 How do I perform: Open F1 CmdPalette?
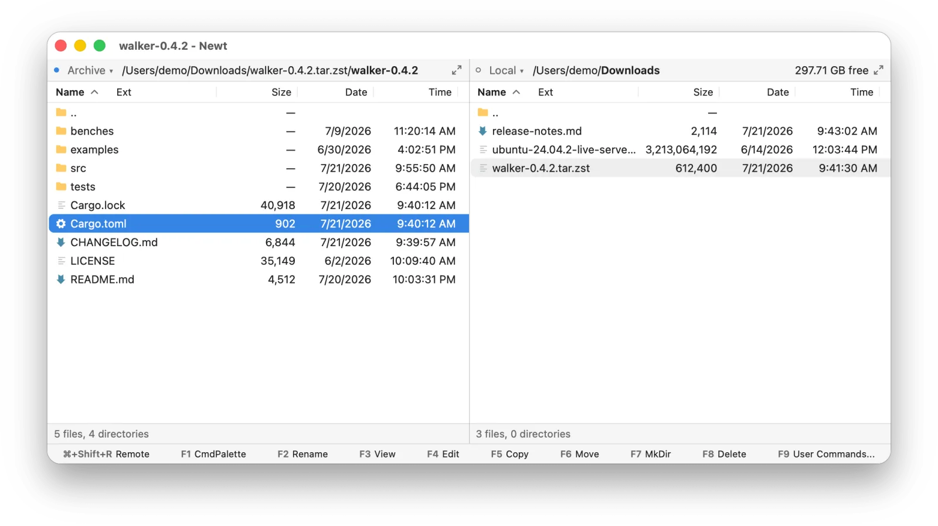[213, 454]
